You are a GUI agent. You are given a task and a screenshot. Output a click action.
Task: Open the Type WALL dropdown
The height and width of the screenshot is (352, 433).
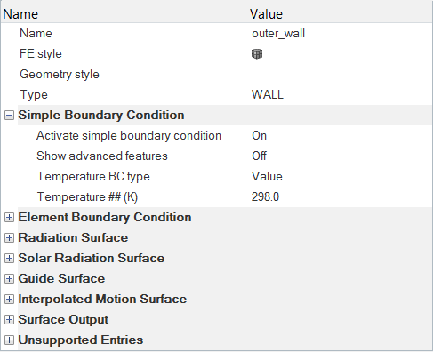[x=341, y=95]
